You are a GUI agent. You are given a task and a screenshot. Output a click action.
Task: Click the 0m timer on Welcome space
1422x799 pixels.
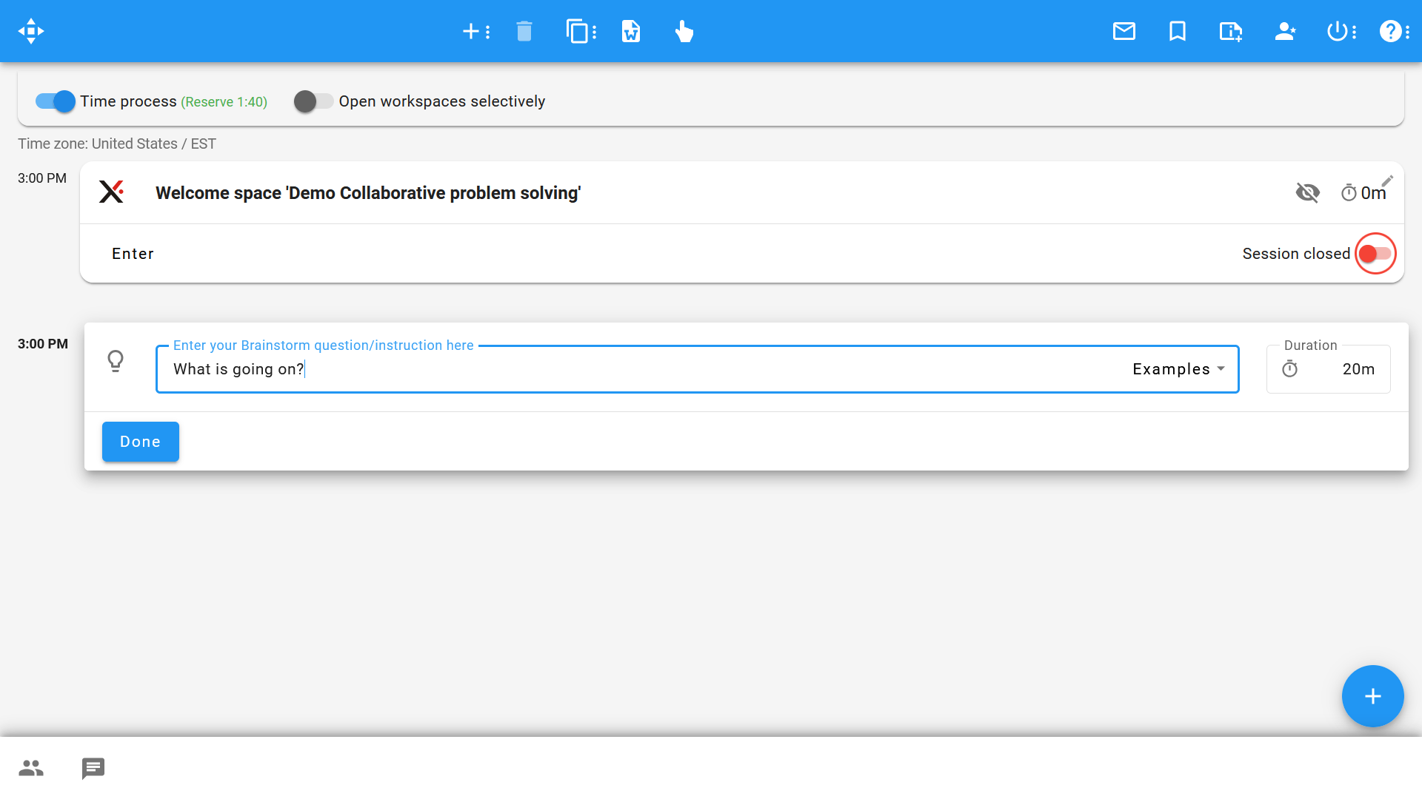click(1363, 193)
